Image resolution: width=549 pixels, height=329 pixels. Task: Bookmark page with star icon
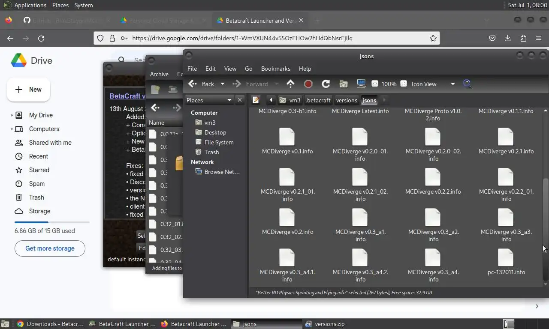click(433, 38)
